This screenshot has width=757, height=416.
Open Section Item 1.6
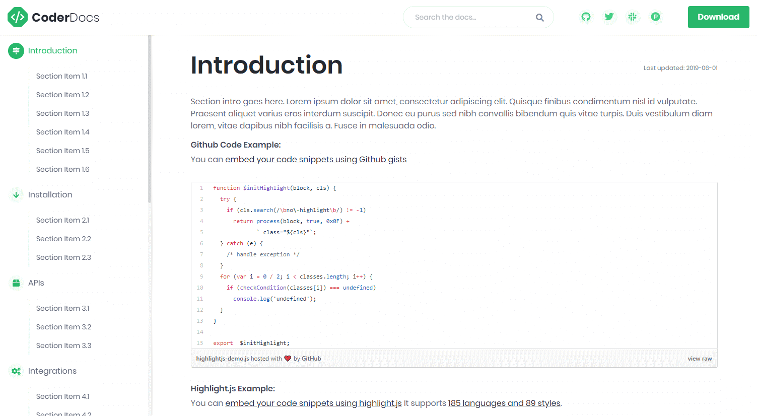point(62,169)
